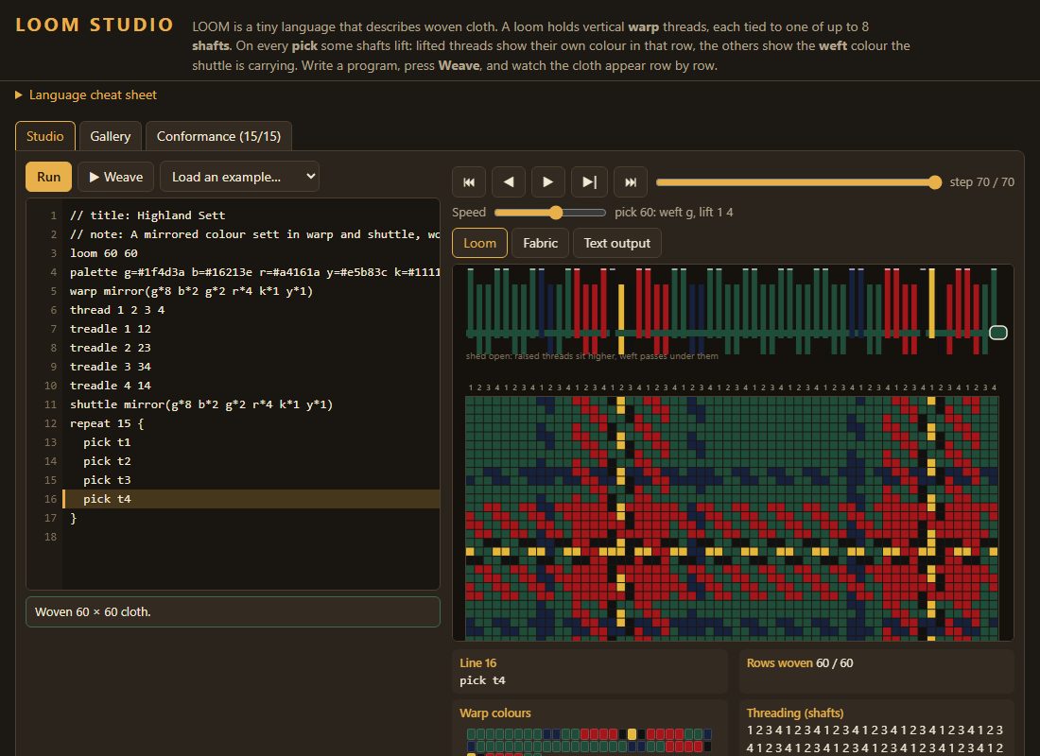Open the Load an example dropdown
Viewport: 1040px width, 756px height.
pyautogui.click(x=239, y=177)
